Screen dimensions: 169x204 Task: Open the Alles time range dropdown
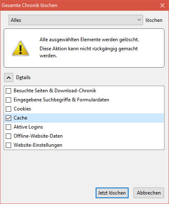tap(76, 20)
